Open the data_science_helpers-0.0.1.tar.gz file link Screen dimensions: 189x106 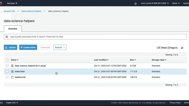pyautogui.click(x=30, y=66)
